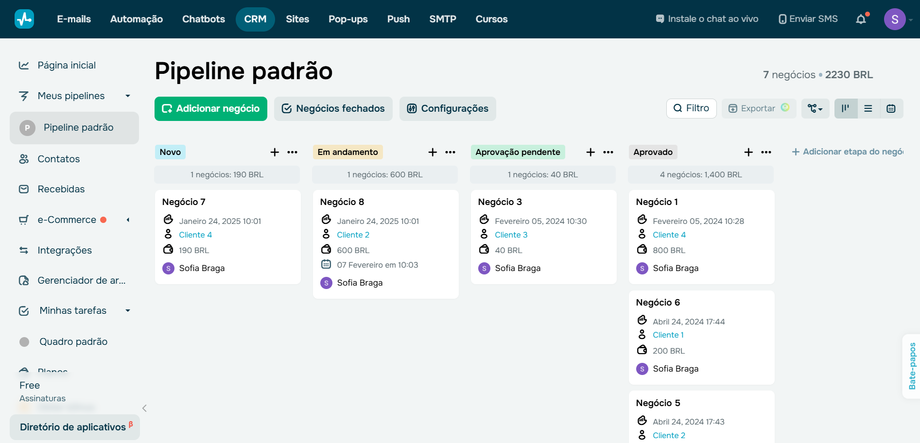Expand the Minhas tarefas section
The width and height of the screenshot is (920, 443).
point(128,310)
